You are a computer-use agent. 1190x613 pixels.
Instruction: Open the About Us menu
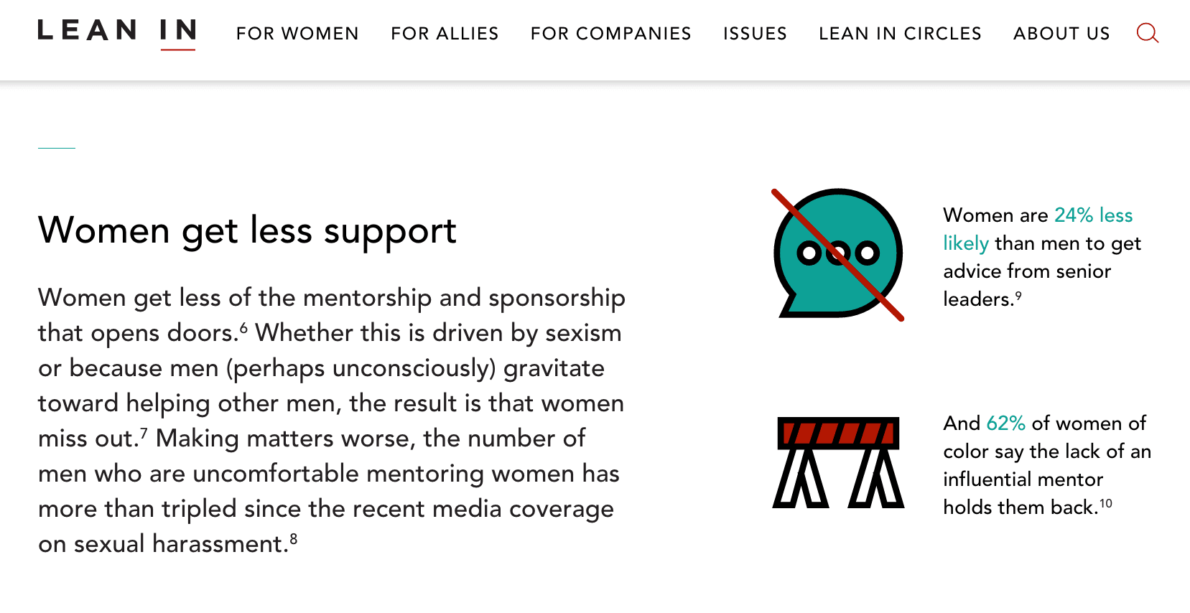1061,34
